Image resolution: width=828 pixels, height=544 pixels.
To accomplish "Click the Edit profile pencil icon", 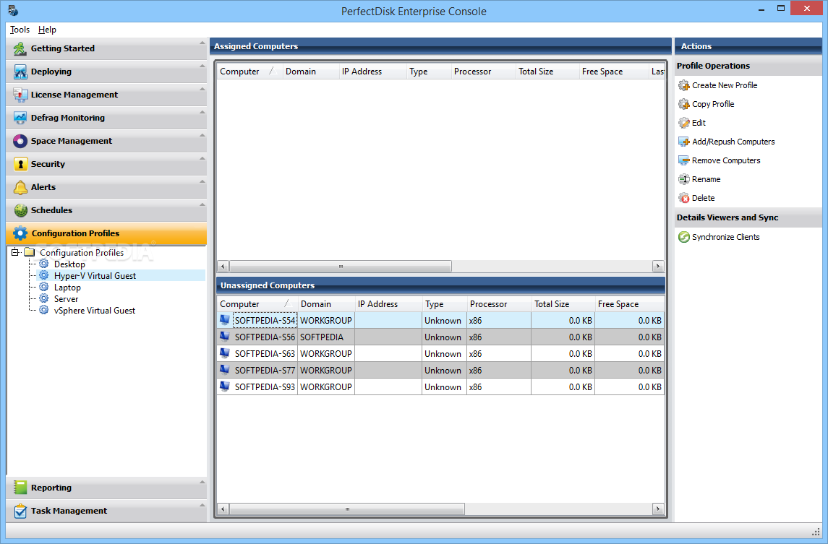I will tap(684, 123).
